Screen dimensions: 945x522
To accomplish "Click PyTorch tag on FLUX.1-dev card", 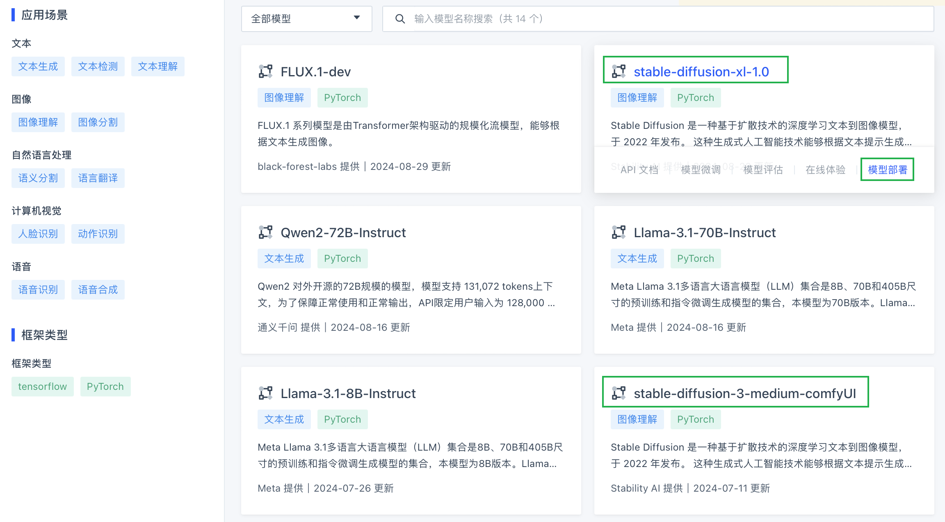I will (x=342, y=98).
